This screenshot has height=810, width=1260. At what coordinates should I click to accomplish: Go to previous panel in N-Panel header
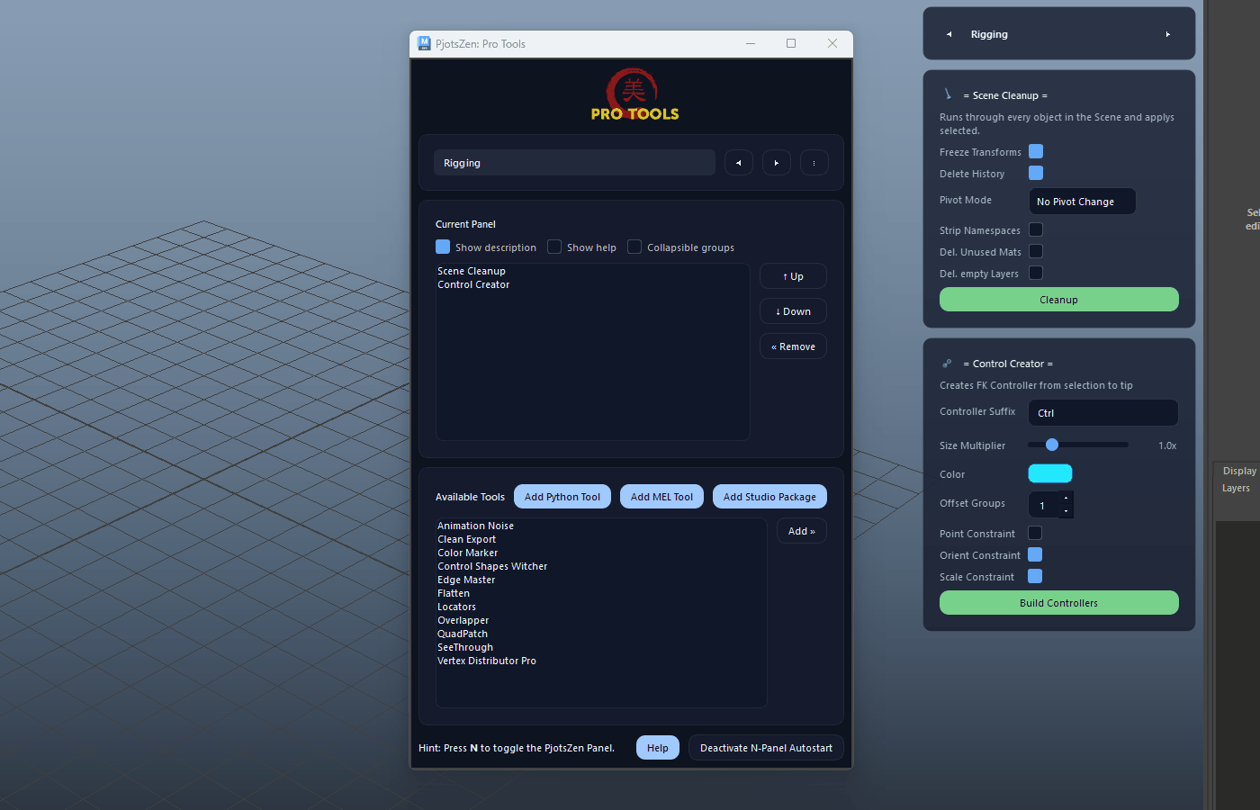pos(949,34)
